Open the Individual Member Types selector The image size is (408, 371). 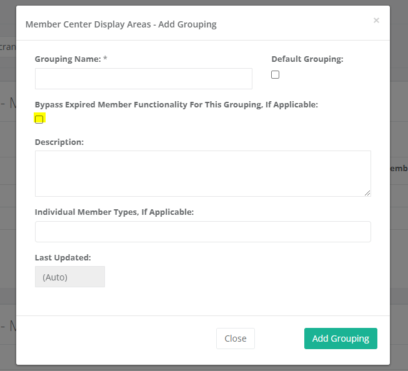click(202, 232)
